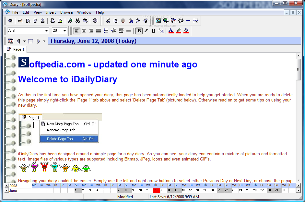The image size is (305, 202).
Task: Click the new diary page tab icon with plus
Action: (x=35, y=21)
